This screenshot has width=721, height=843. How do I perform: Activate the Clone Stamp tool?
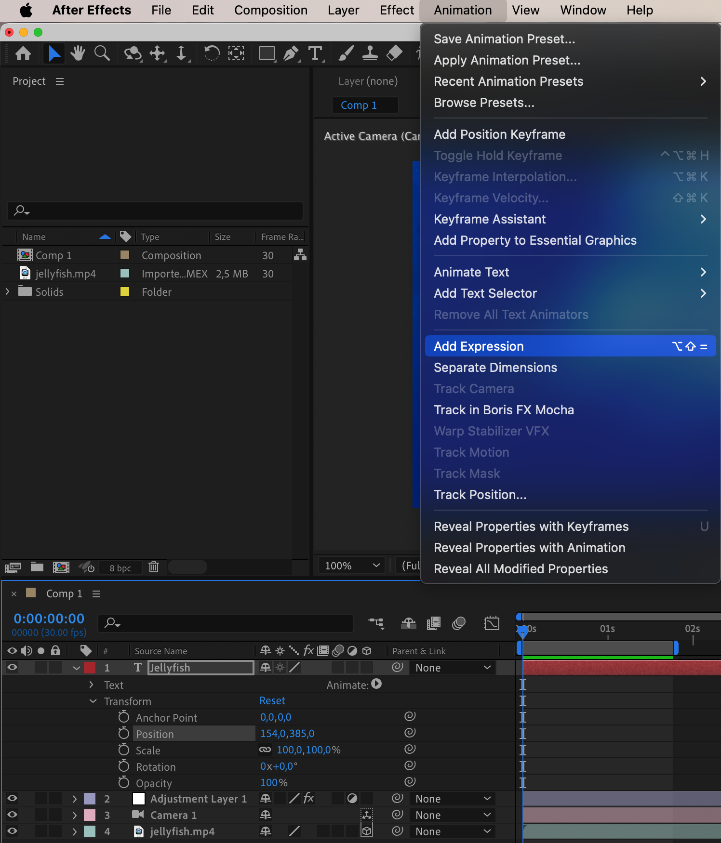pyautogui.click(x=370, y=53)
